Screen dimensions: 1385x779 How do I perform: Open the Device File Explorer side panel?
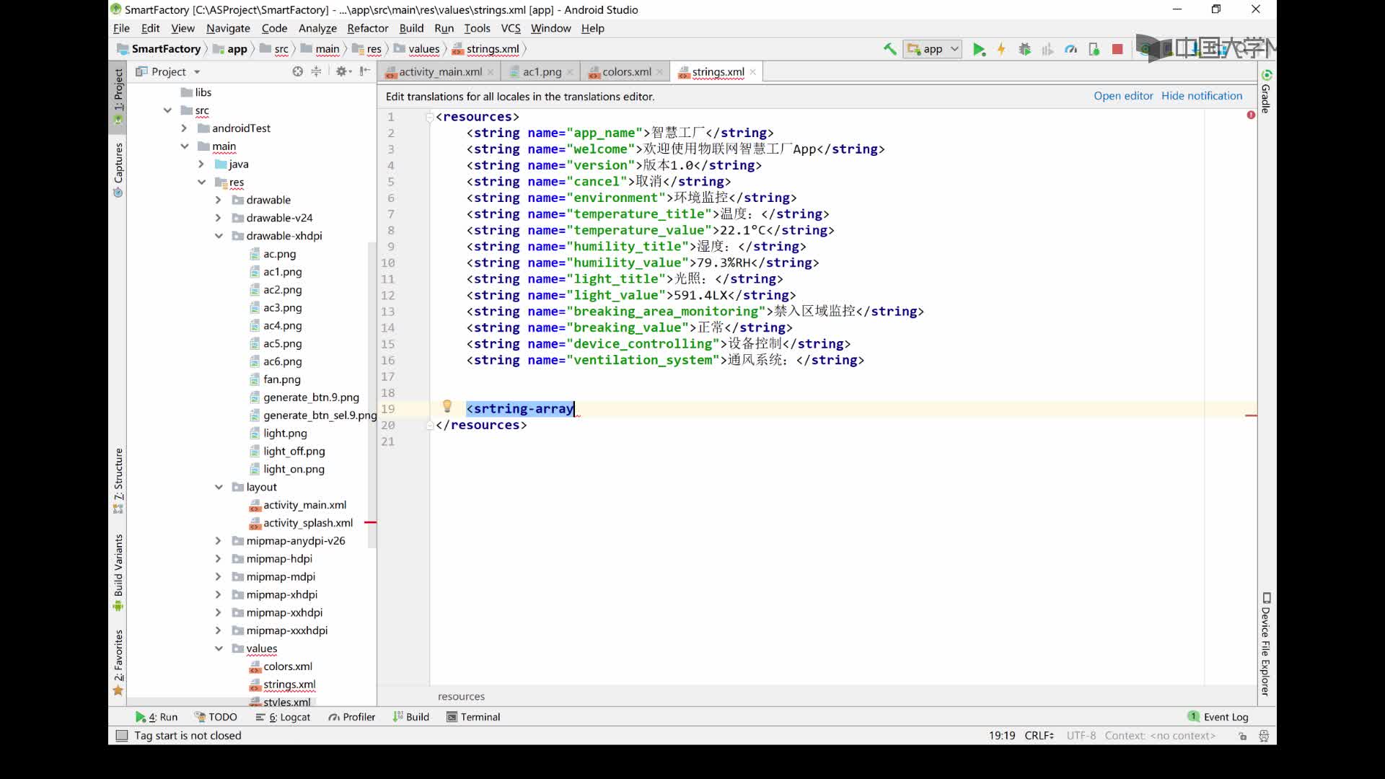click(x=1266, y=644)
